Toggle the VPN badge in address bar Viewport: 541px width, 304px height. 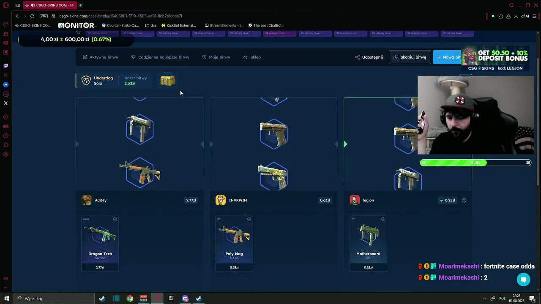click(x=44, y=16)
